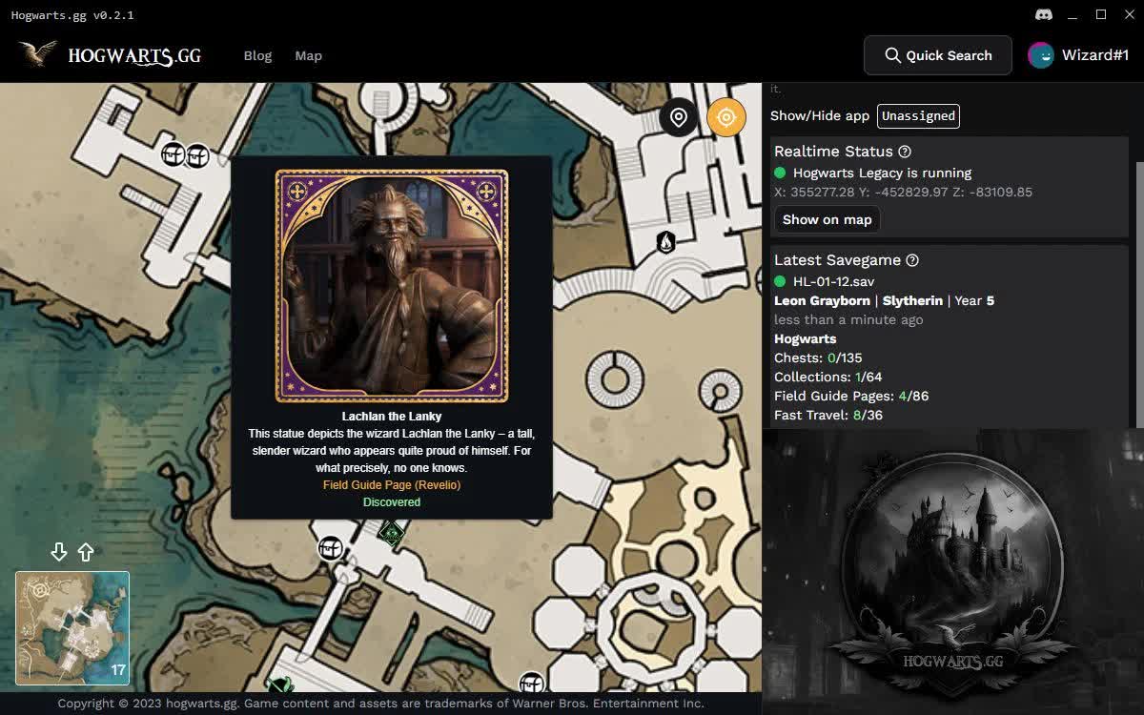Minimize the Hogwarts.gg window
Viewport: 1144px width, 715px height.
pos(1072,14)
